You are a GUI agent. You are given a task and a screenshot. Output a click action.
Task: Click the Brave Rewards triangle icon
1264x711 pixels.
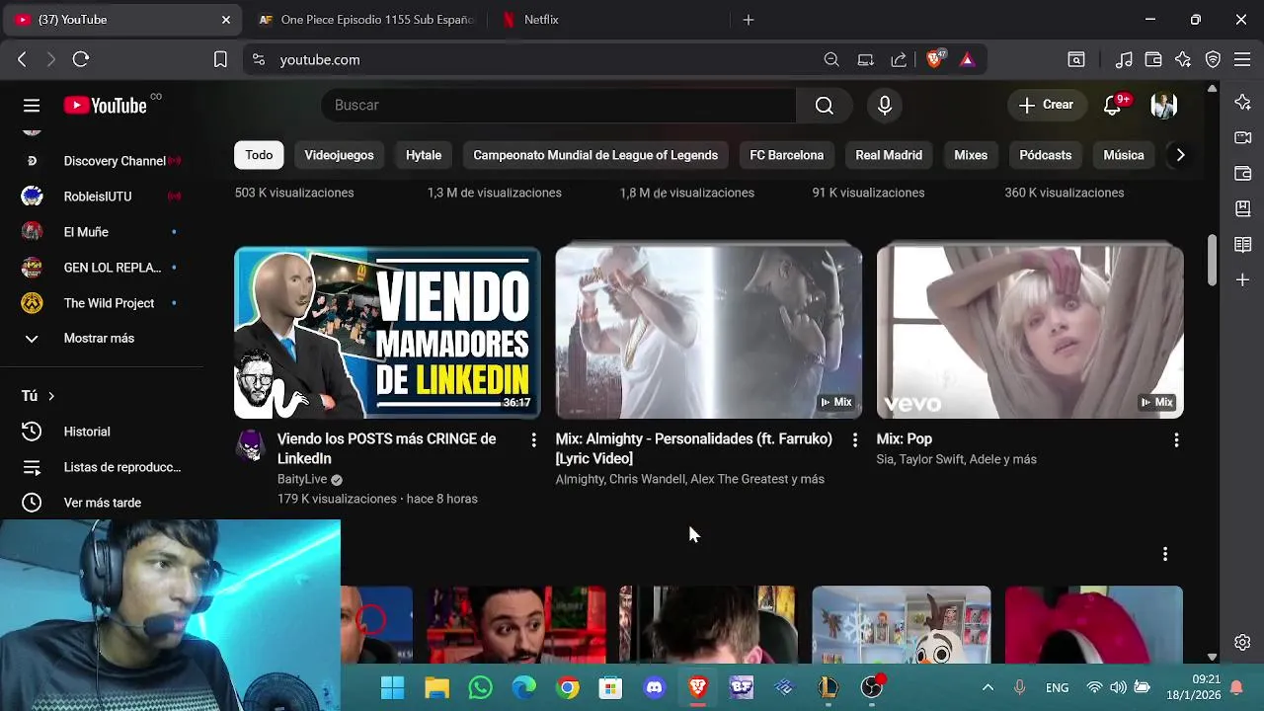967,59
